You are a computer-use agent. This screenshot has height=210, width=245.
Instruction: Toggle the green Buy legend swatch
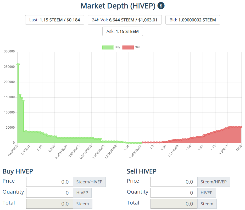[108, 47]
